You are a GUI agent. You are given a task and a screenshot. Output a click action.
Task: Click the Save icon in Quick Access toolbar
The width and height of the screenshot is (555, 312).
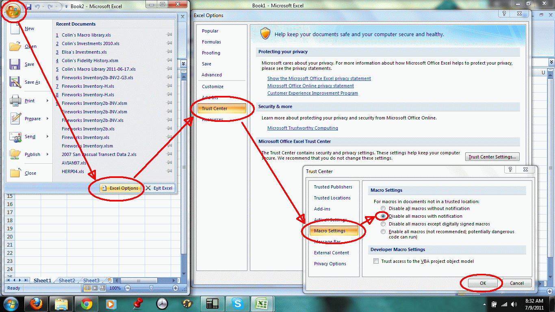(x=28, y=6)
